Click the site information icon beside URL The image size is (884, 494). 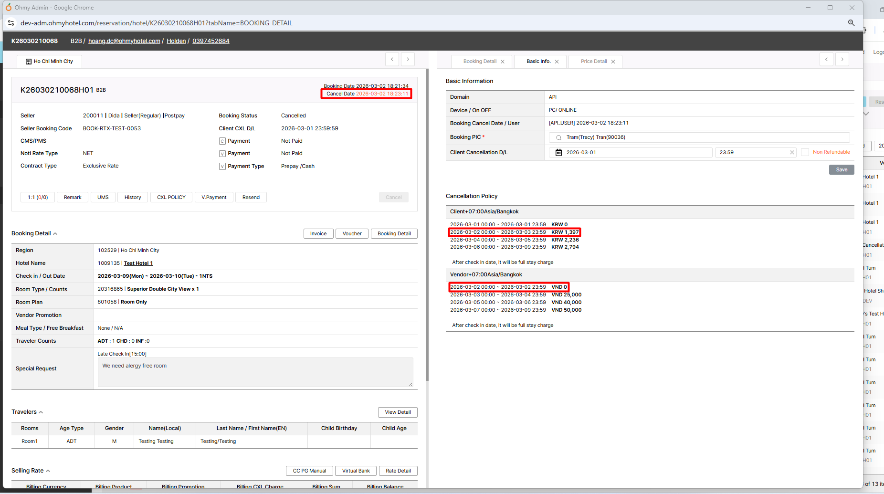pyautogui.click(x=11, y=23)
